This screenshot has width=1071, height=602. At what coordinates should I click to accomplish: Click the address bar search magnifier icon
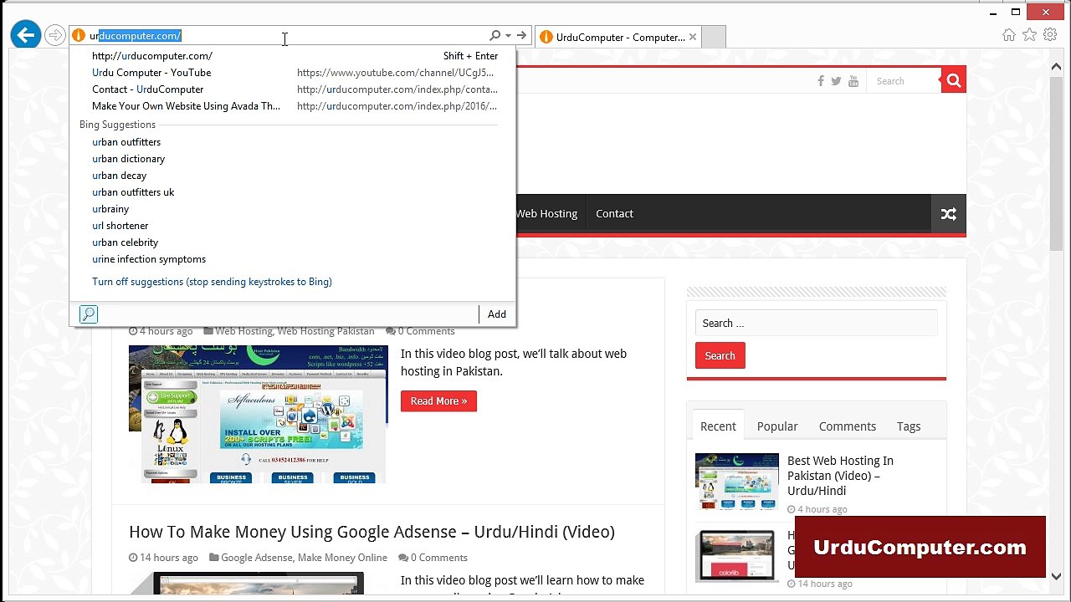coord(495,35)
